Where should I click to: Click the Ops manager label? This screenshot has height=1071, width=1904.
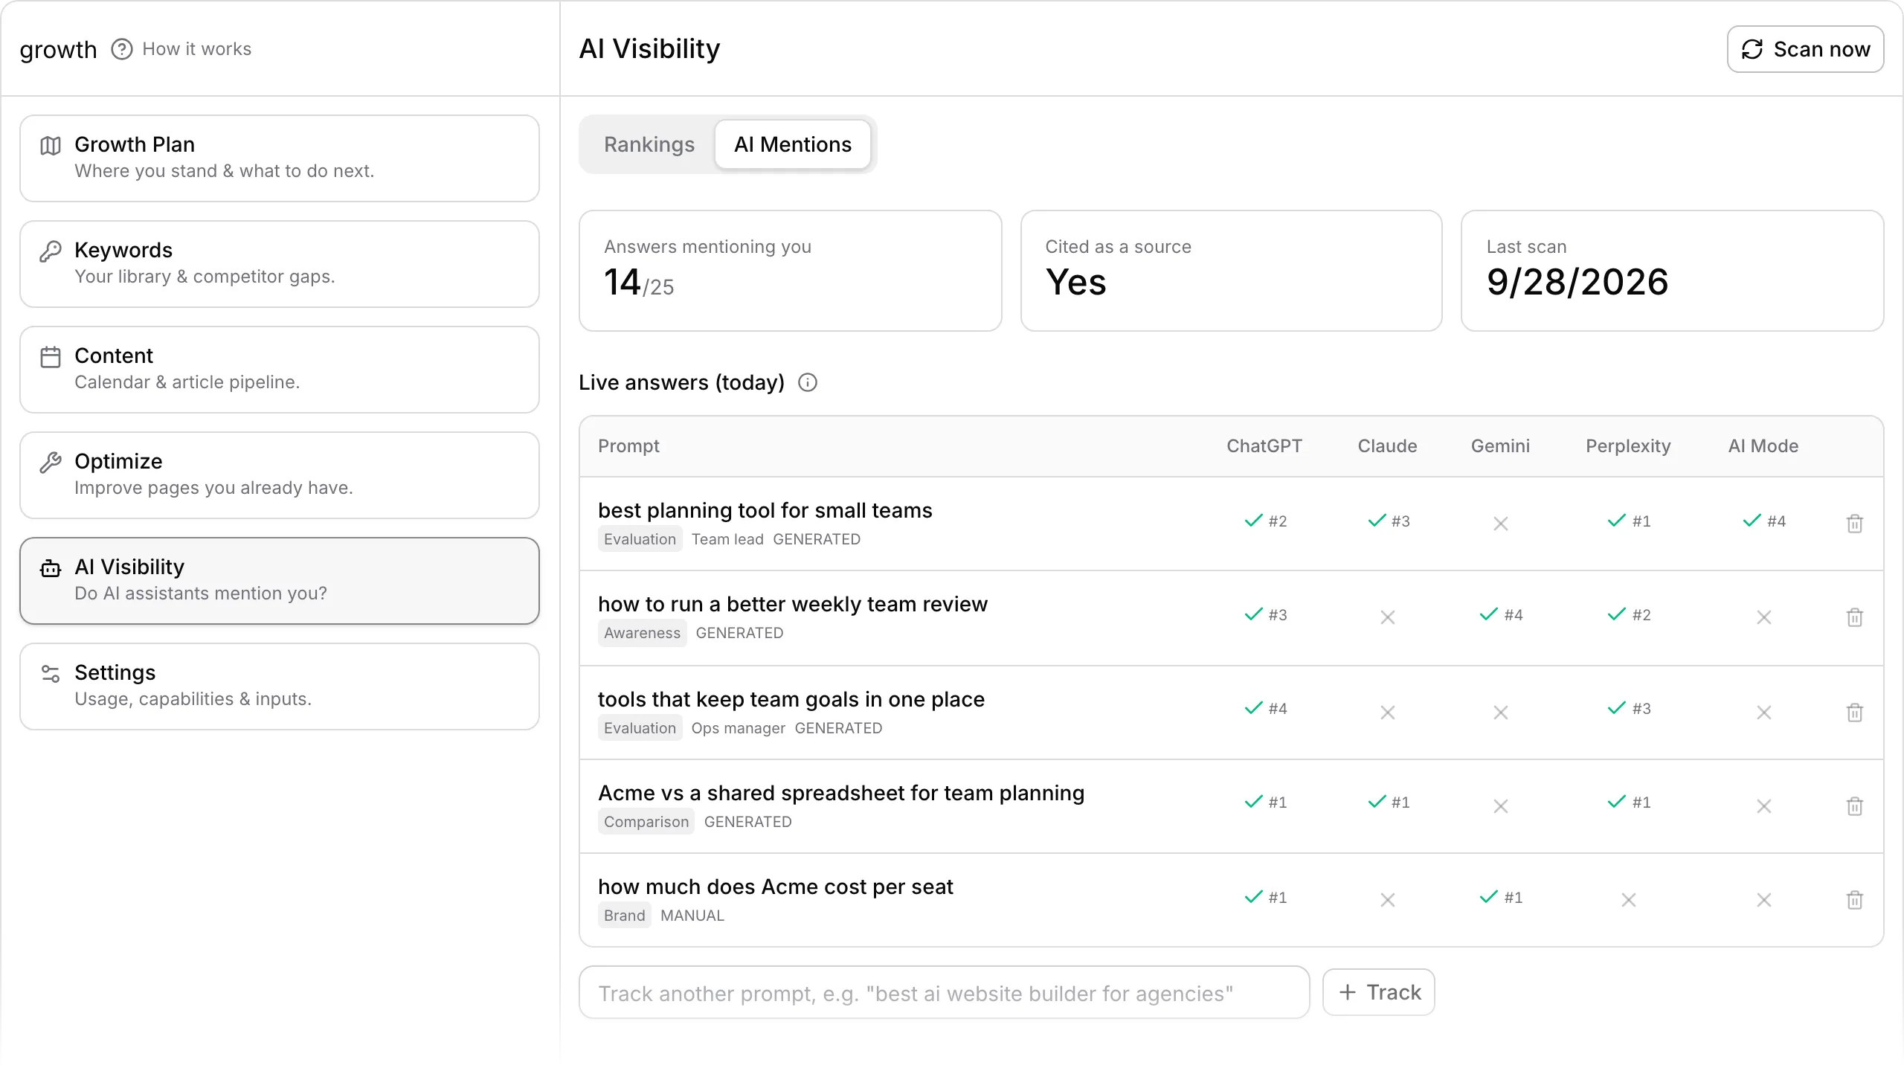(x=739, y=728)
